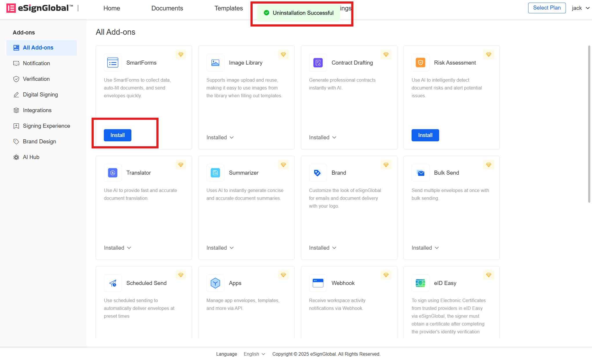Click the SmartForms card title
The width and height of the screenshot is (592, 360).
coord(141,63)
